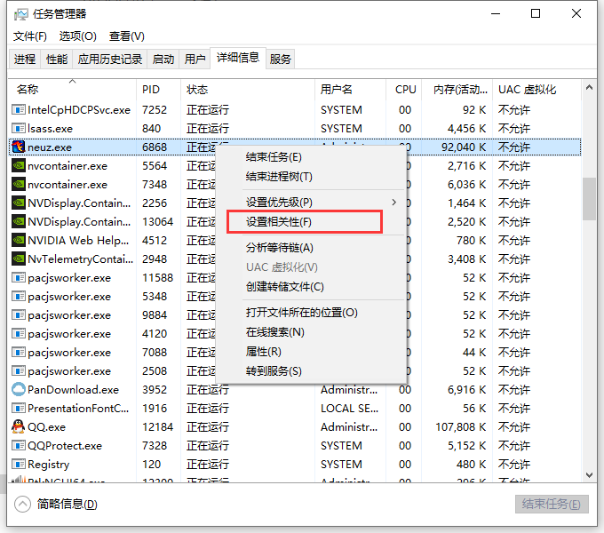The image size is (604, 533).
Task: Click the QQ.exe penguin icon
Action: 18,426
